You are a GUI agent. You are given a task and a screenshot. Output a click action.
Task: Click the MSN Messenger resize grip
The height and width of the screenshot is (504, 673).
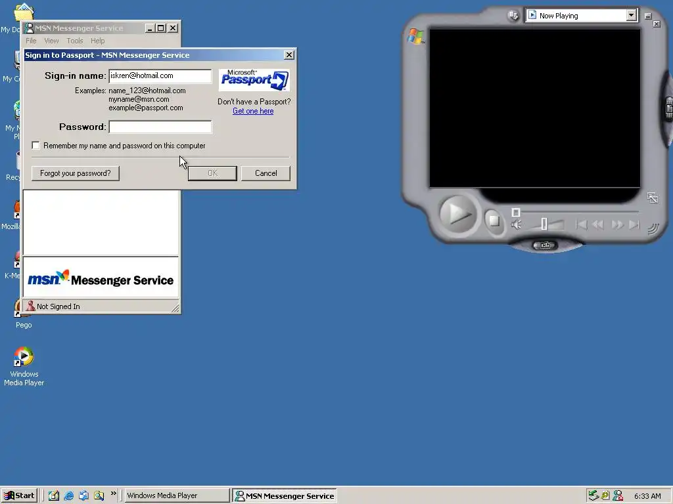[175, 308]
